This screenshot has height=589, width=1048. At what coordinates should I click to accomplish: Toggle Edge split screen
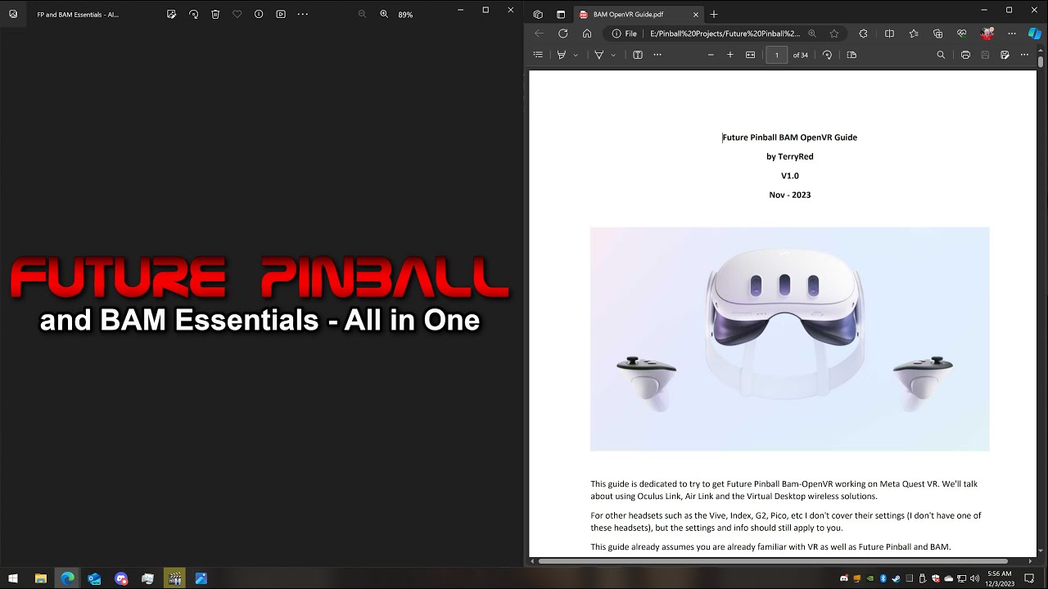pos(889,34)
